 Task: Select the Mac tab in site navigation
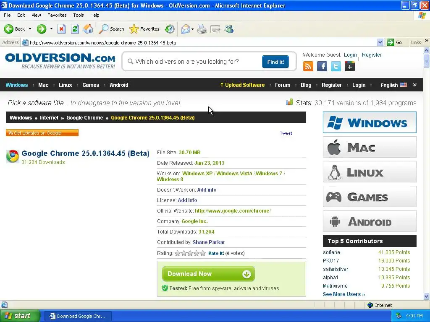(43, 85)
